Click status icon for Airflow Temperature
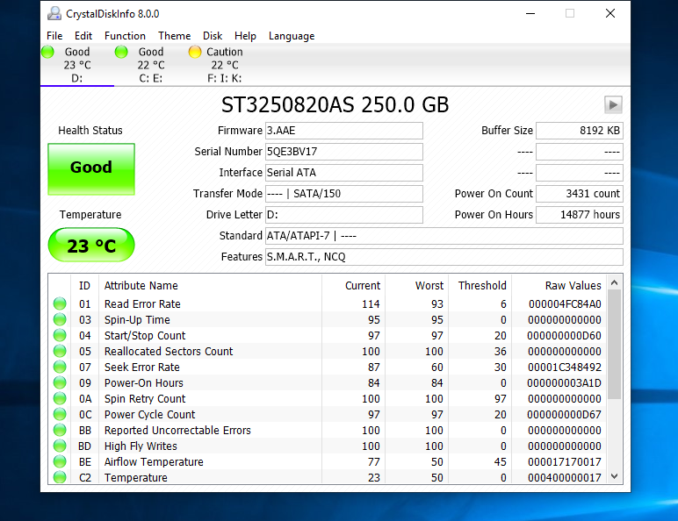The image size is (678, 521). click(x=60, y=461)
